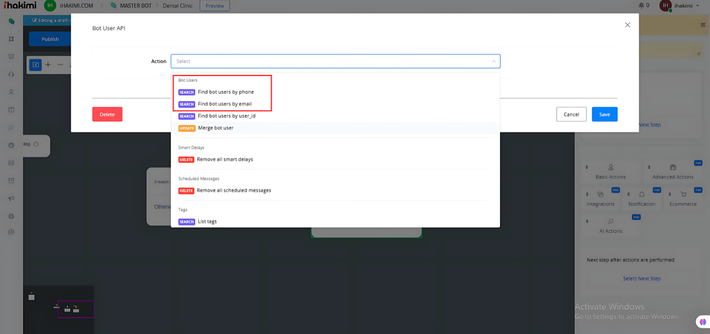This screenshot has height=334, width=710.
Task: Click the blue Save button
Action: click(x=604, y=114)
